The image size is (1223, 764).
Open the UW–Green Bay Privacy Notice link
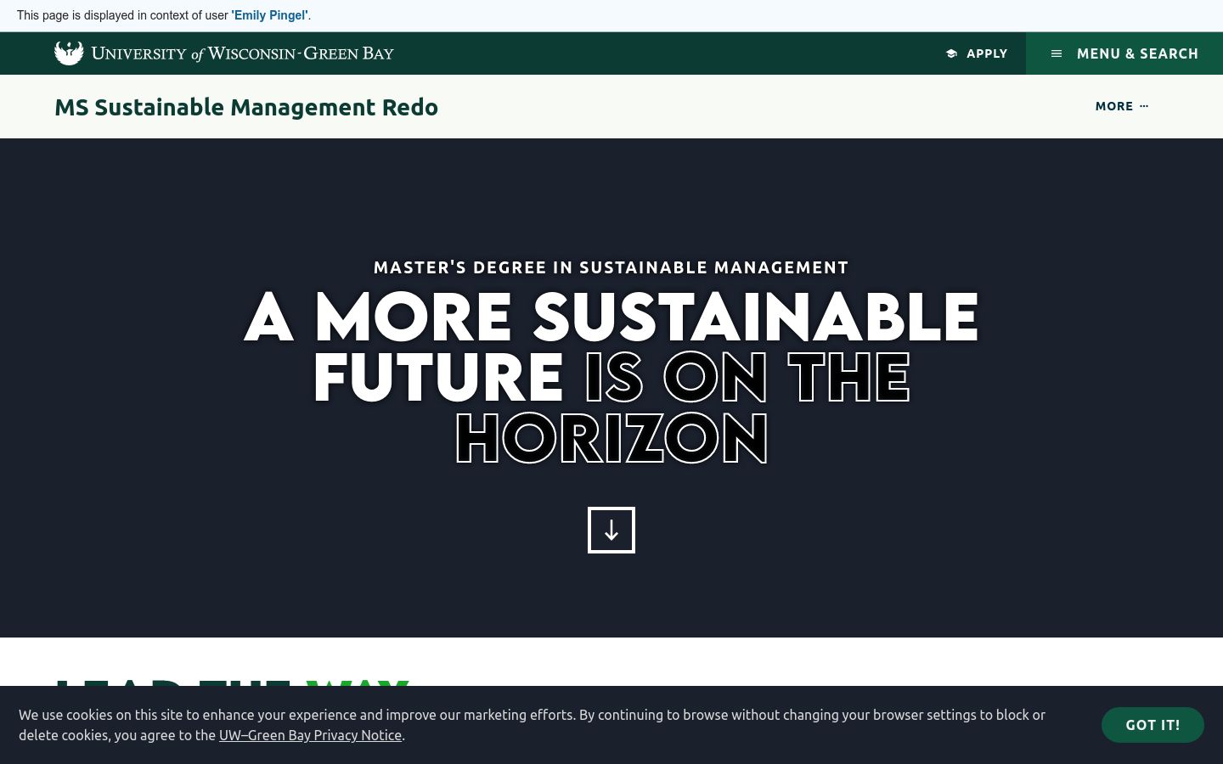[311, 735]
